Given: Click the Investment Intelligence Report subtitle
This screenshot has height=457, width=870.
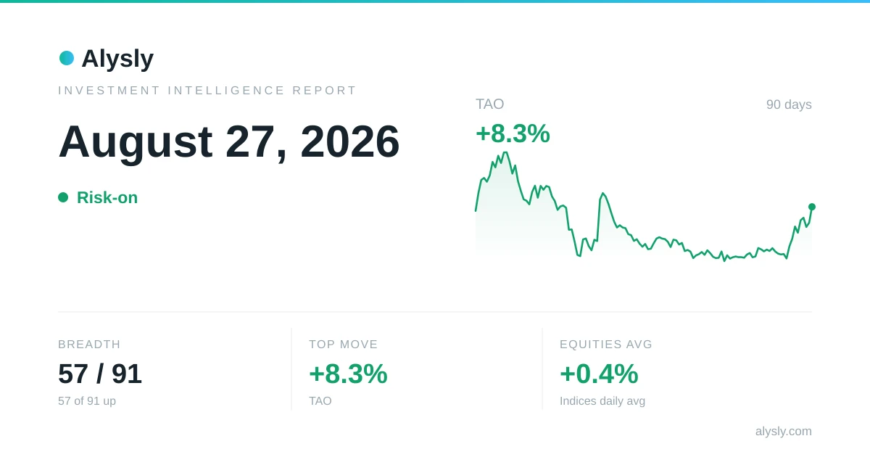Looking at the screenshot, I should (207, 91).
